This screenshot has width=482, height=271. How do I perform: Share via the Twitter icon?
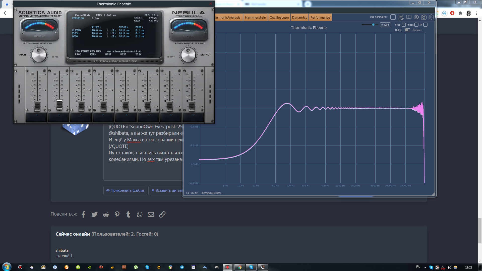click(94, 214)
